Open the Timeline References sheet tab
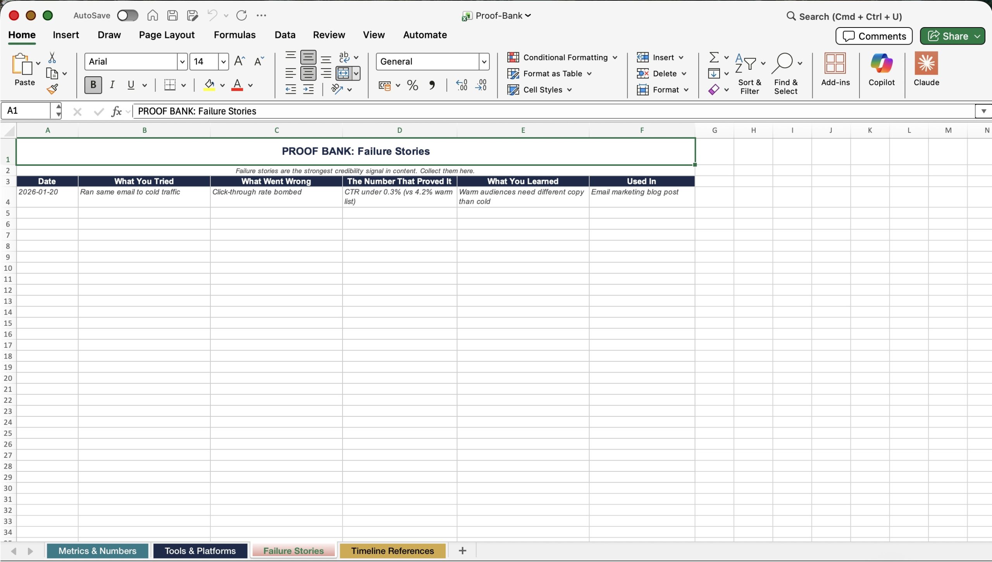The height and width of the screenshot is (562, 992). pos(392,551)
